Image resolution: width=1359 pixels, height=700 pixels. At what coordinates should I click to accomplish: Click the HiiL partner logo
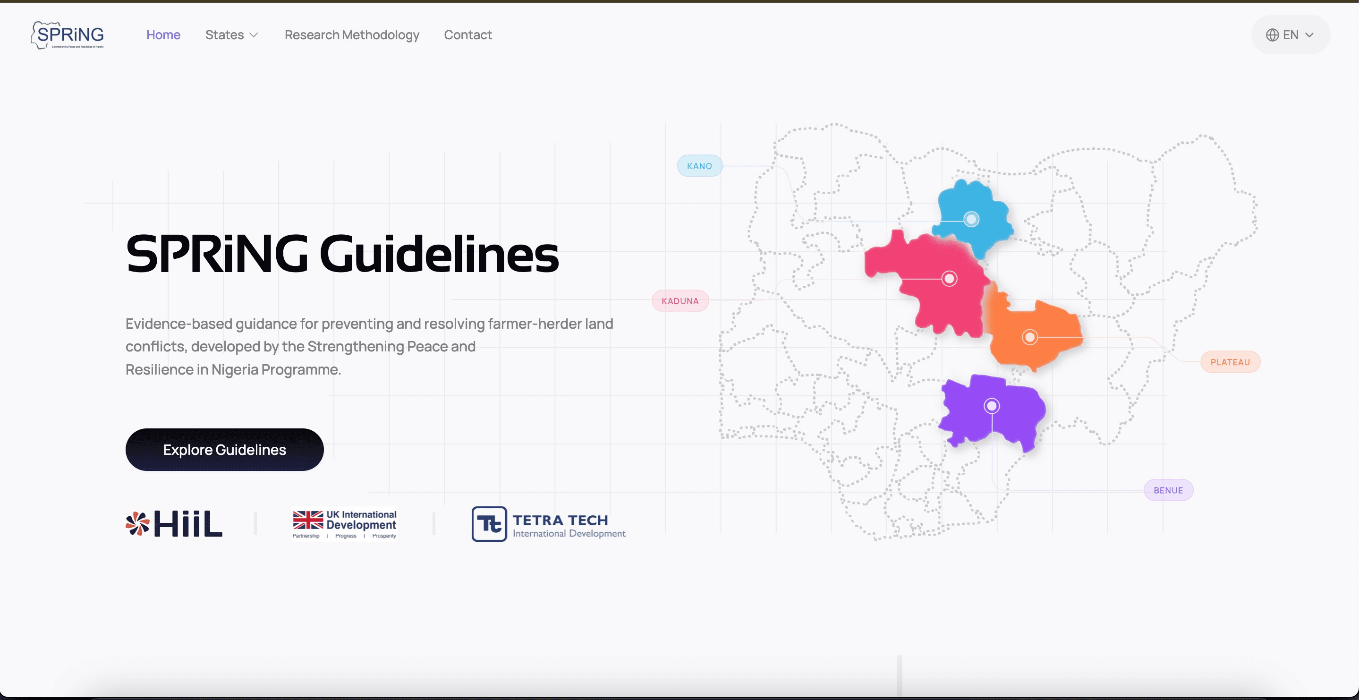click(174, 524)
